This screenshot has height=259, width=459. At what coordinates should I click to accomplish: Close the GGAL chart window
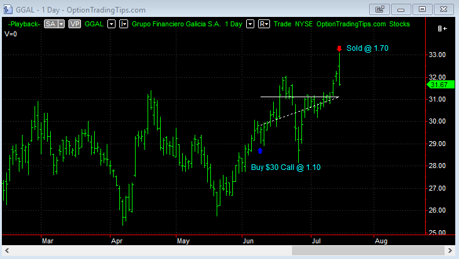click(443, 9)
